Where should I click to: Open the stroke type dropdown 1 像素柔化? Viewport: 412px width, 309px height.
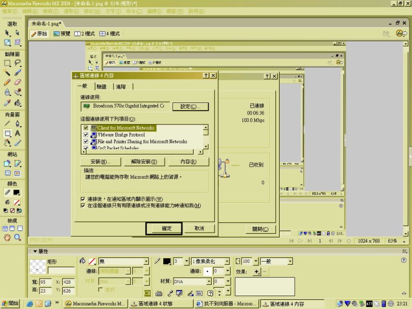pyautogui.click(x=227, y=262)
